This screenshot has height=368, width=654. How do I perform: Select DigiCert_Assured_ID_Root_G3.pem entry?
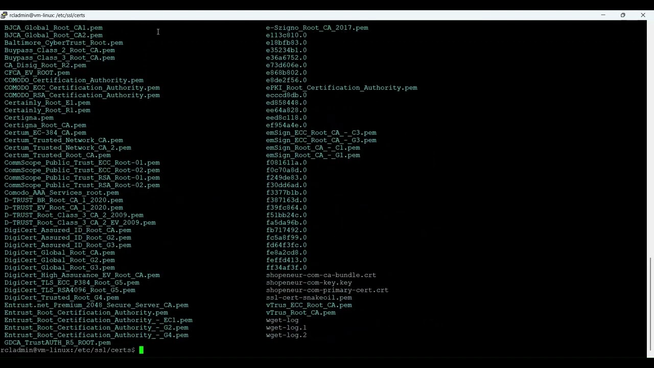click(68, 245)
